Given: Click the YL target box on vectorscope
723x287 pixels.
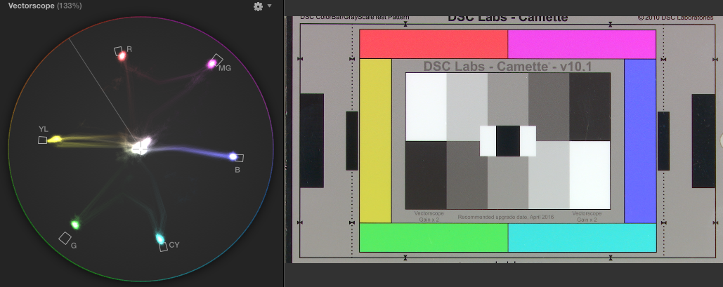Looking at the screenshot, I should (x=42, y=140).
